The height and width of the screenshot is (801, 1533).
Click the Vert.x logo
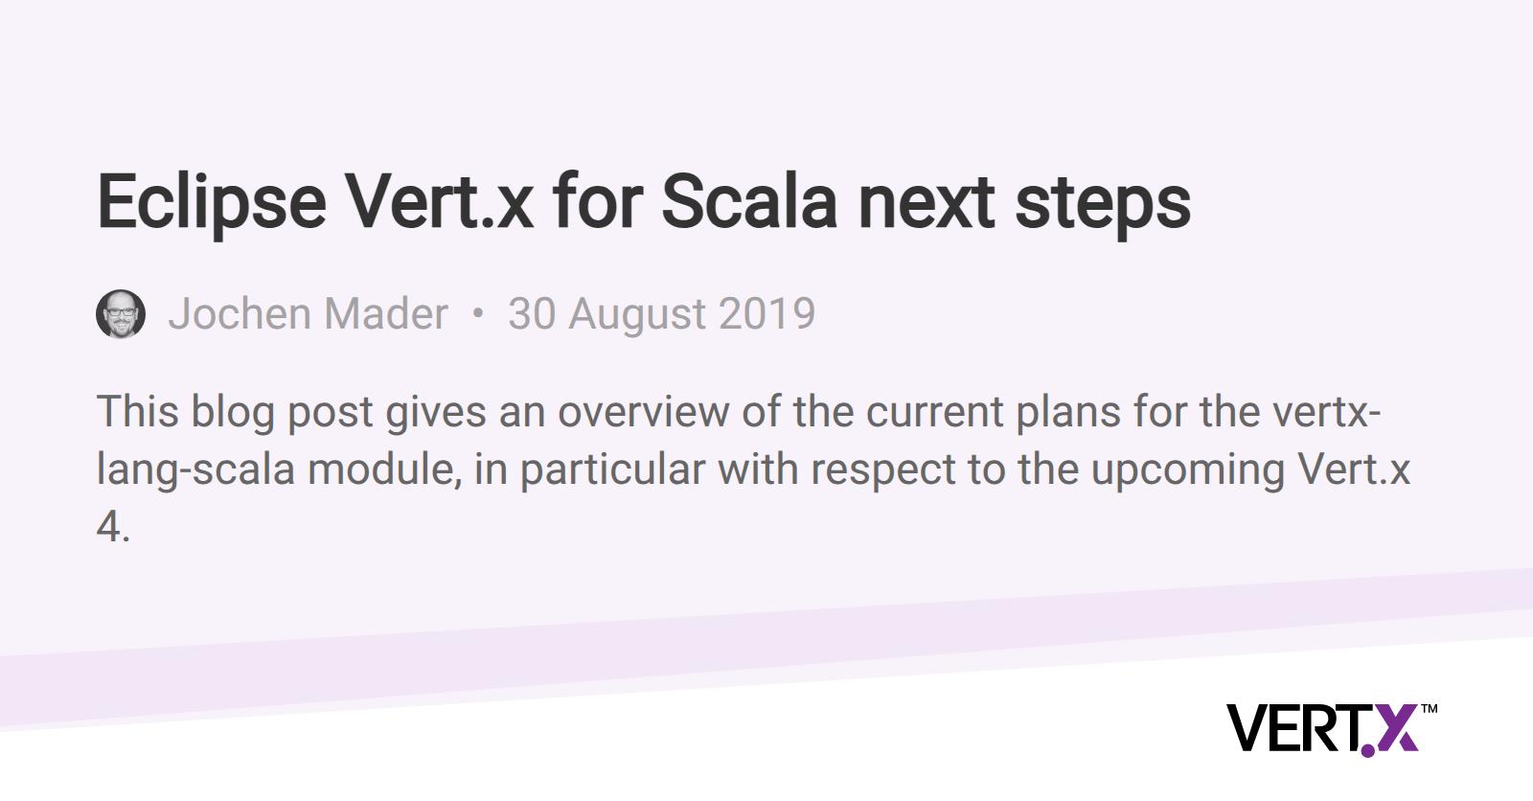point(1332,728)
